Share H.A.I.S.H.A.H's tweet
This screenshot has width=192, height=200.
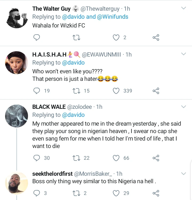click(156, 91)
